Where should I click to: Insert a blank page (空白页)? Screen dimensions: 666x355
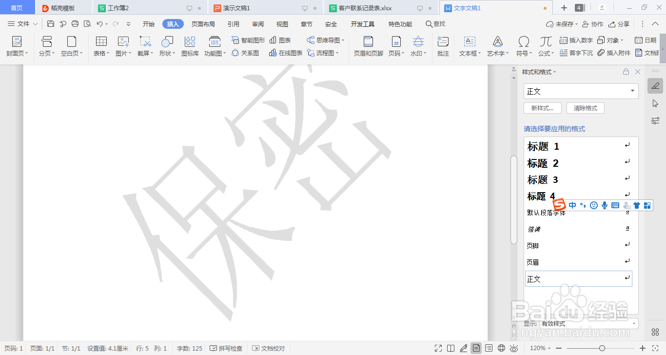point(72,46)
